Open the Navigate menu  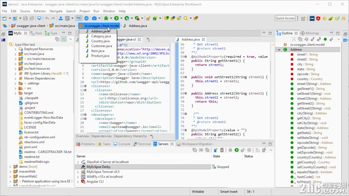point(56,11)
